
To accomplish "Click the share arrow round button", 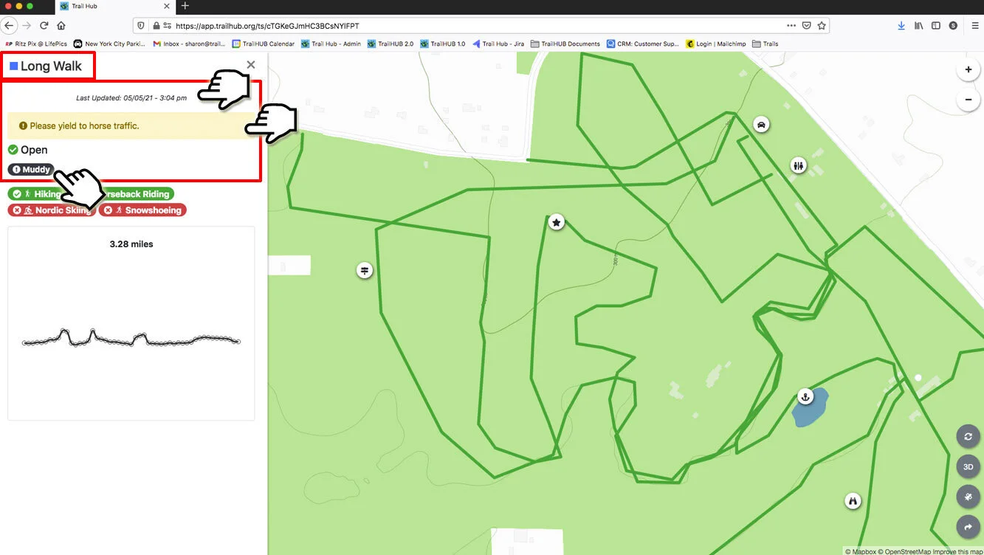I will point(968,527).
